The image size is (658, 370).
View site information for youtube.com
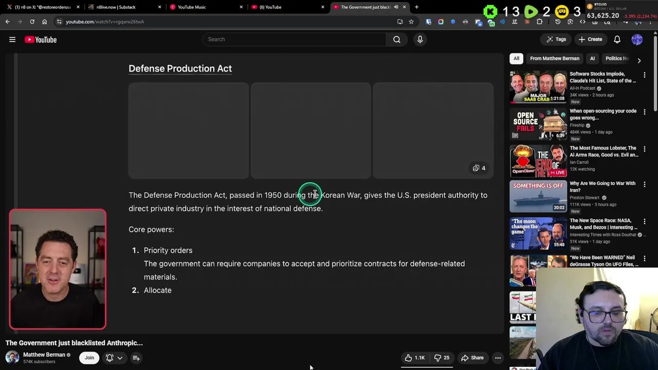[x=59, y=22]
